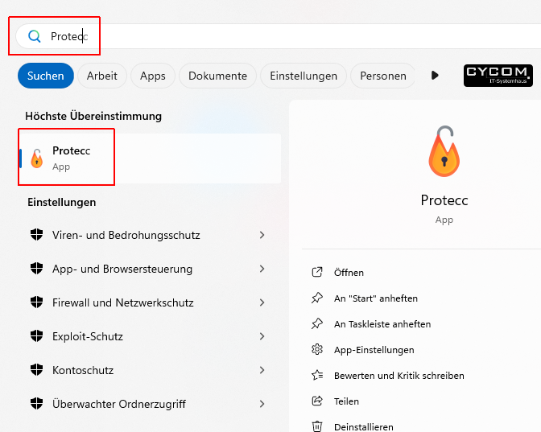Click the magnifier search icon
The image size is (541, 432).
click(34, 36)
